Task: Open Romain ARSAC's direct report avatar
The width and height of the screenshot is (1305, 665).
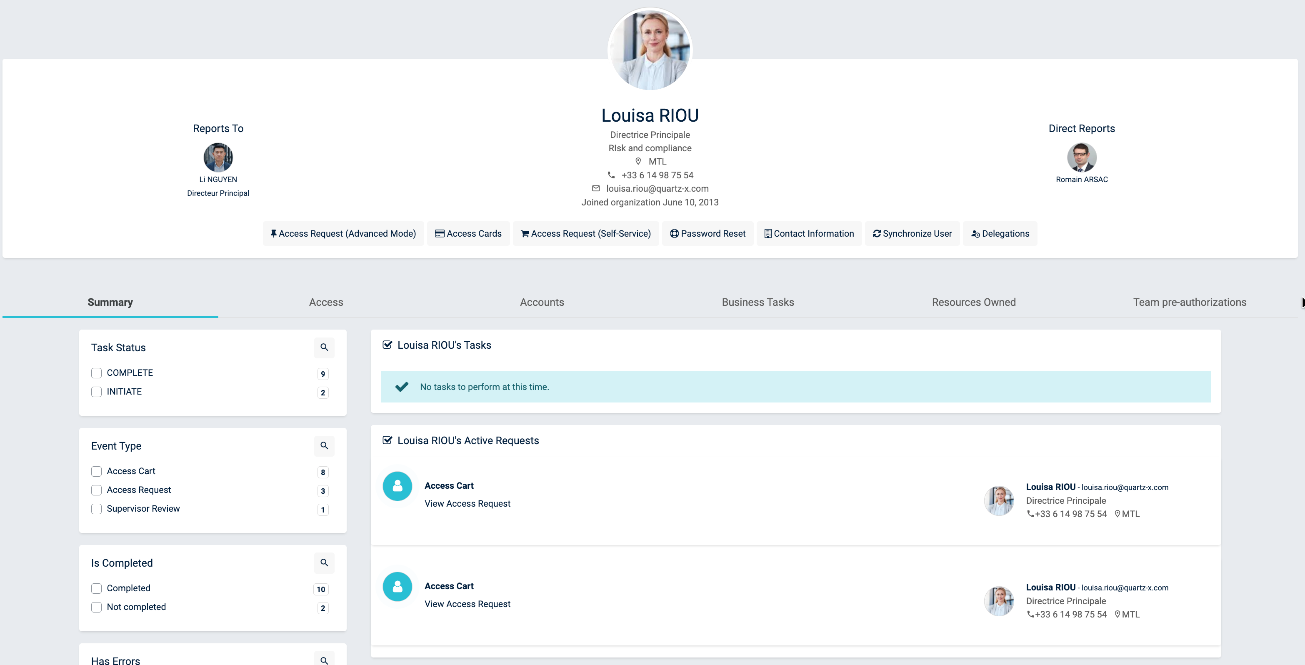Action: (1082, 157)
